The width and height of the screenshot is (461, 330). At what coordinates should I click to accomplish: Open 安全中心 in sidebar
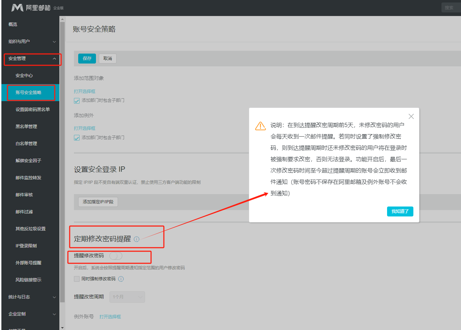(x=24, y=76)
